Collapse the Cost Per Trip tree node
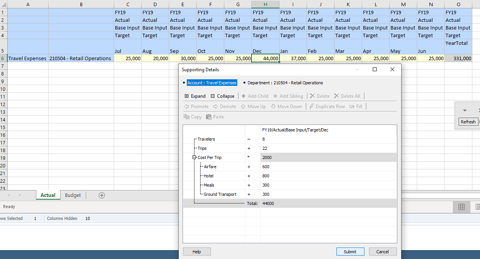Screen dimensions: 480x259 click(194, 157)
